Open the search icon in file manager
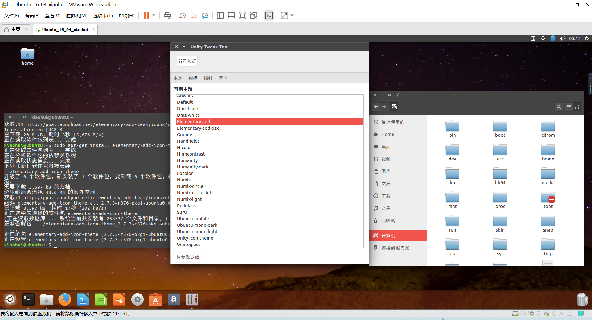 coord(559,107)
